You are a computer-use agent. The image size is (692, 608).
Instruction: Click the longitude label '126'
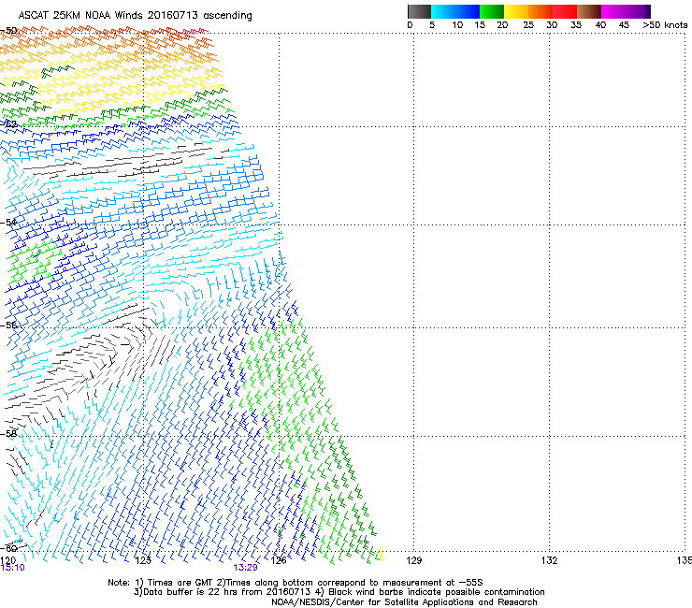click(279, 560)
